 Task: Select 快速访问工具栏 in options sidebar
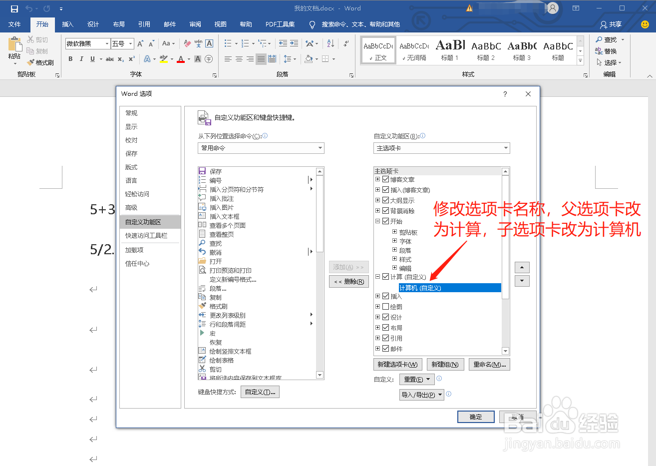(x=150, y=236)
